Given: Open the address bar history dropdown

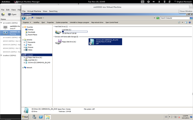Looking at the screenshot, I should (x=154, y=18).
